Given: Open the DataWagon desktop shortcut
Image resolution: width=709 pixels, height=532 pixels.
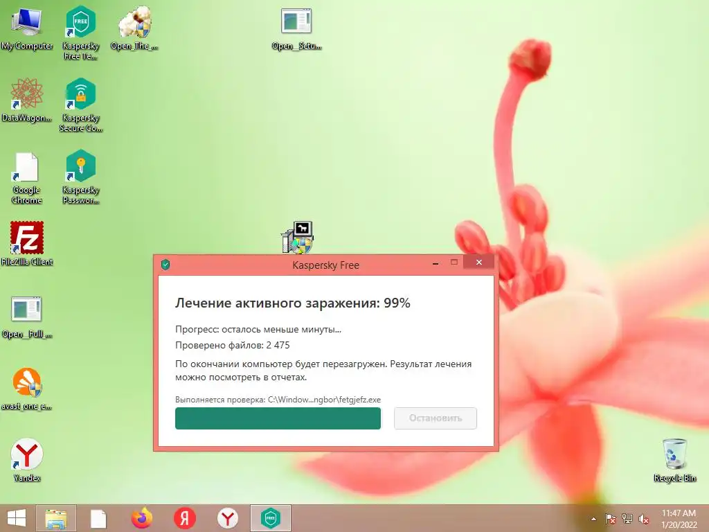Looking at the screenshot, I should pyautogui.click(x=27, y=100).
